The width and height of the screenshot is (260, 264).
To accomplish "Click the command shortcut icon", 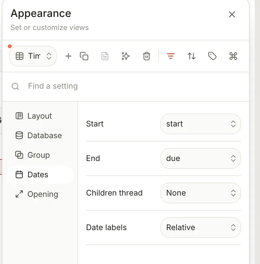I will tap(233, 56).
